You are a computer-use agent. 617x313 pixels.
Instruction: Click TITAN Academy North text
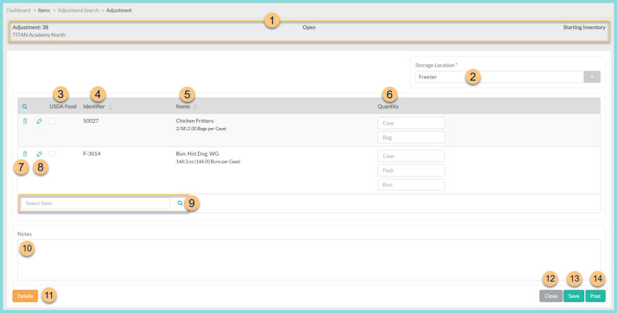[x=39, y=35]
